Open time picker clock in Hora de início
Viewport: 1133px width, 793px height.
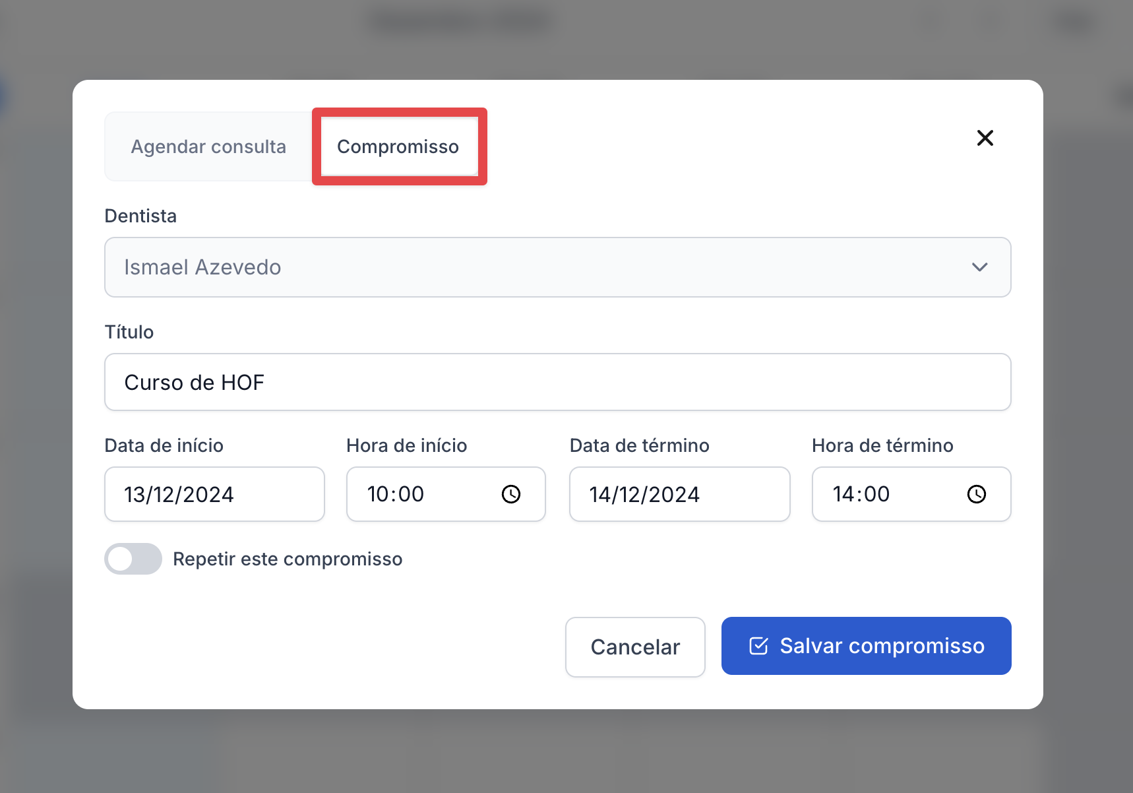click(x=511, y=494)
